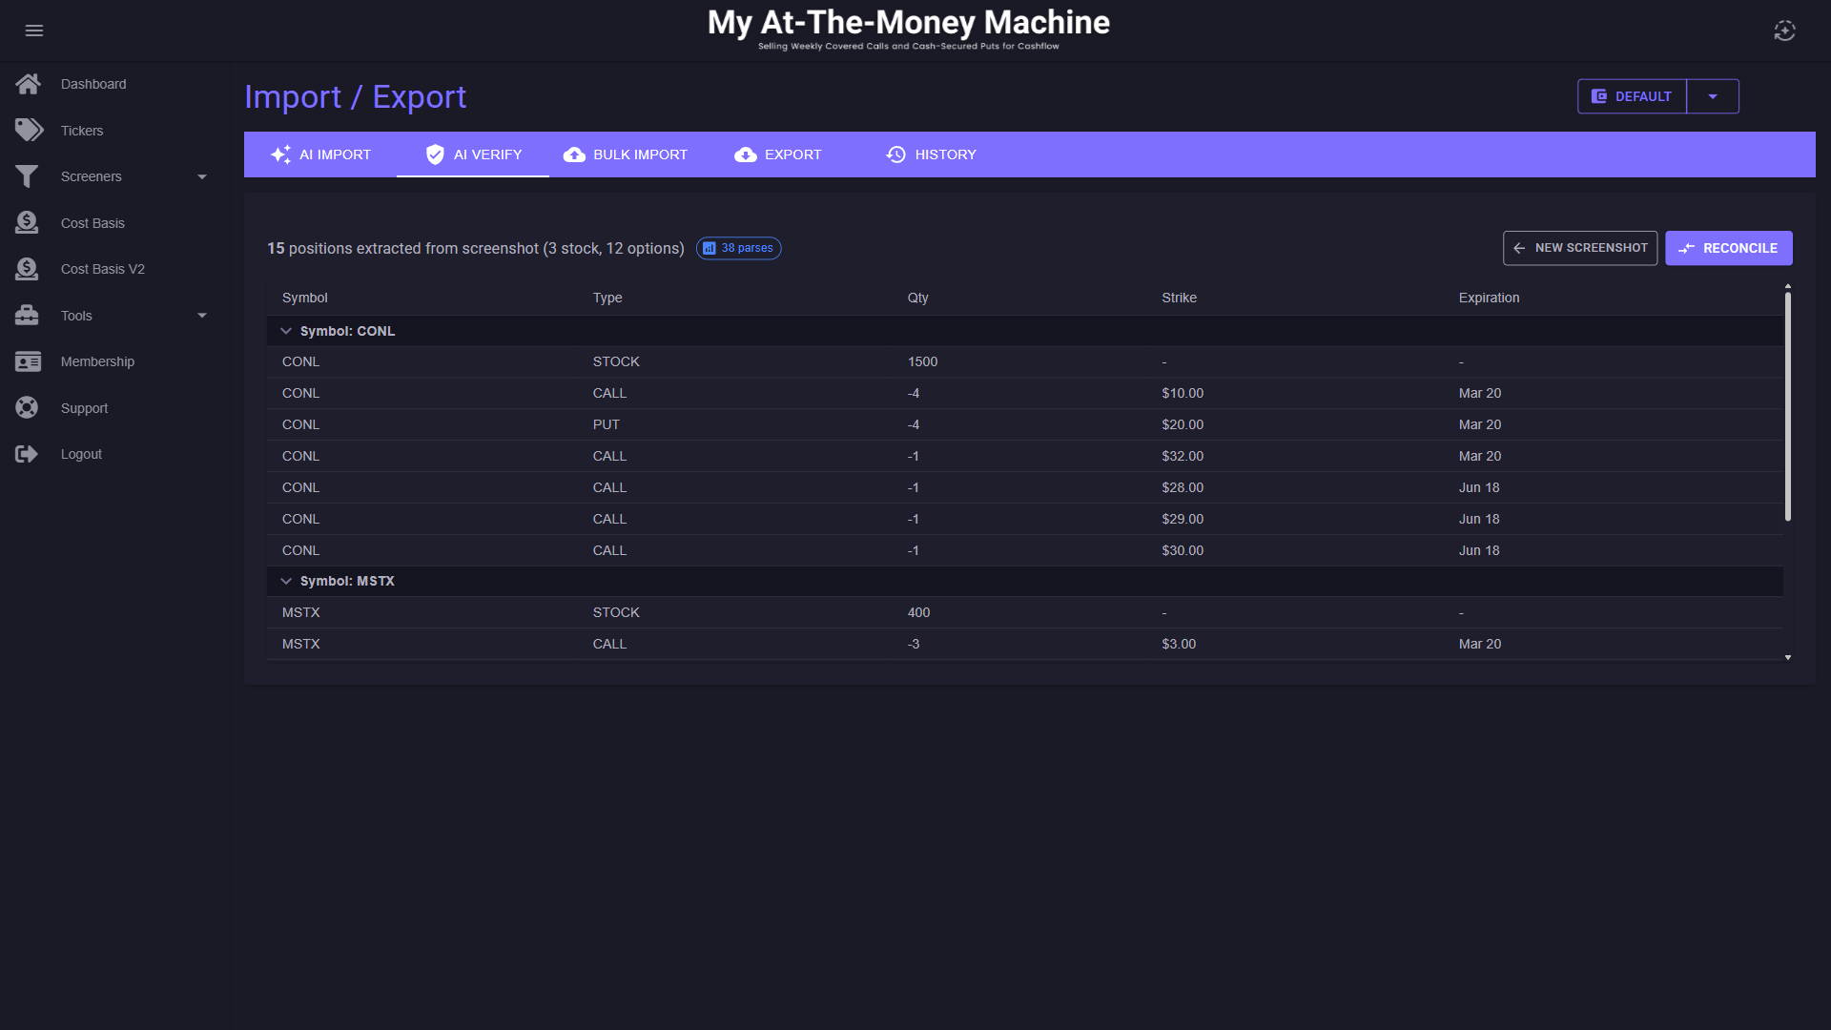Click the Reconcile button
Image resolution: width=1831 pixels, height=1030 pixels.
tap(1728, 248)
